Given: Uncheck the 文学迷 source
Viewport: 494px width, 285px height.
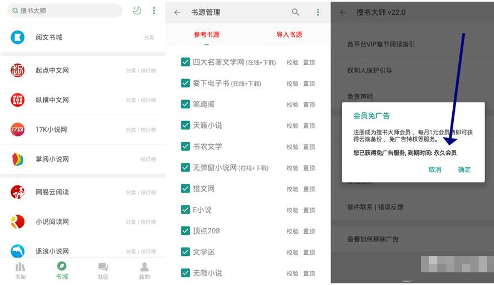Looking at the screenshot, I should point(185,252).
